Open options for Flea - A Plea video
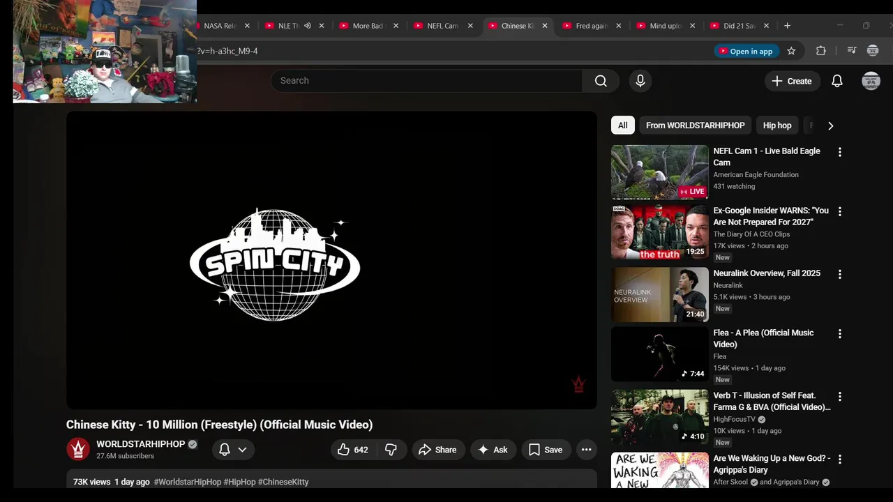893x502 pixels. click(x=840, y=334)
